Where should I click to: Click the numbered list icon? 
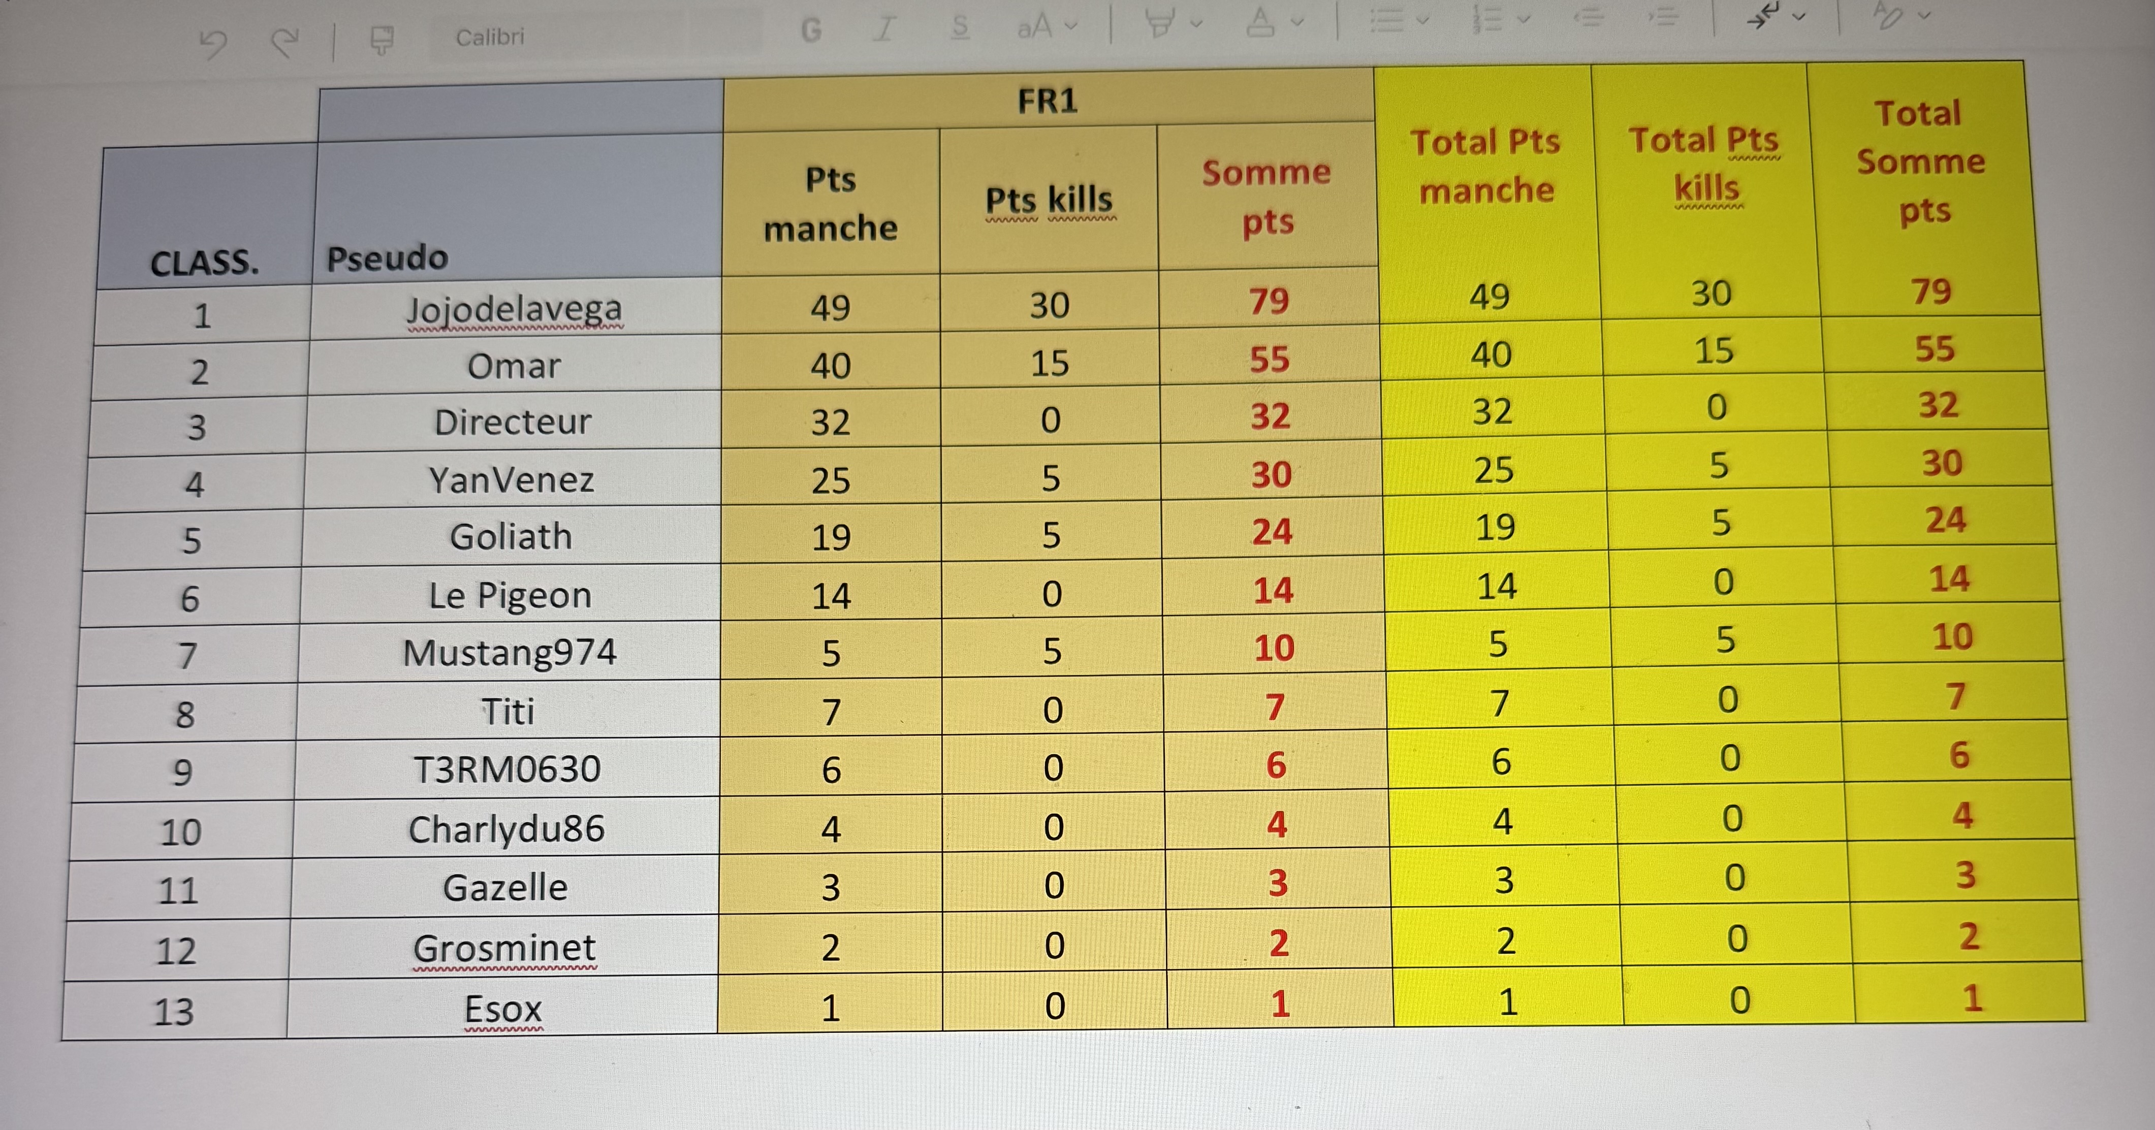point(1488,18)
